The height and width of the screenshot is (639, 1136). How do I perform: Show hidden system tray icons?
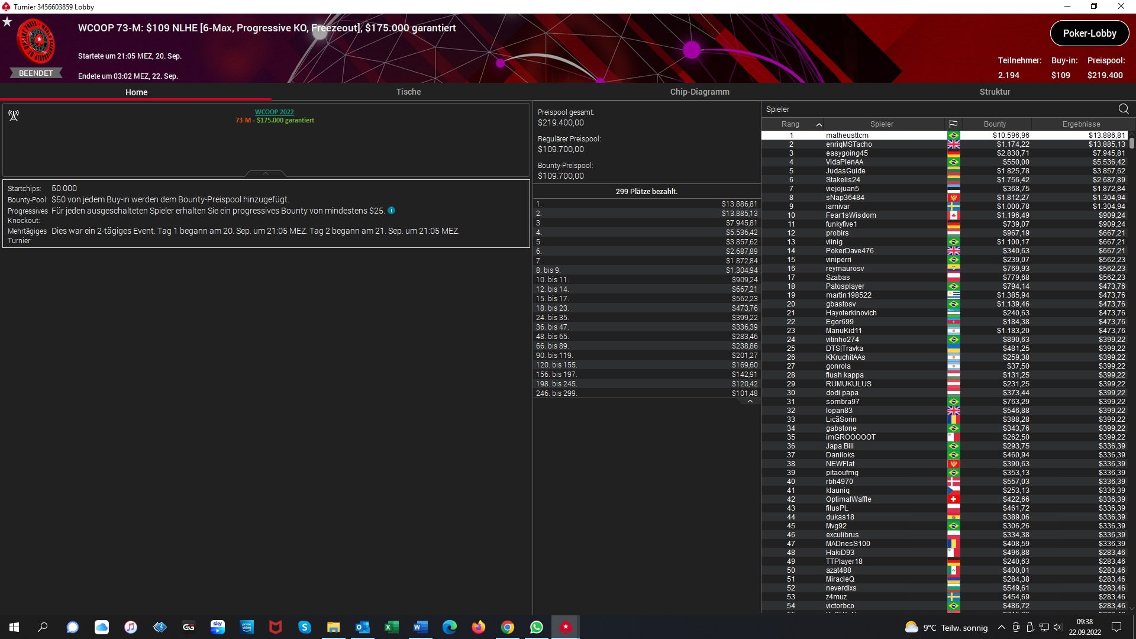pos(1001,628)
